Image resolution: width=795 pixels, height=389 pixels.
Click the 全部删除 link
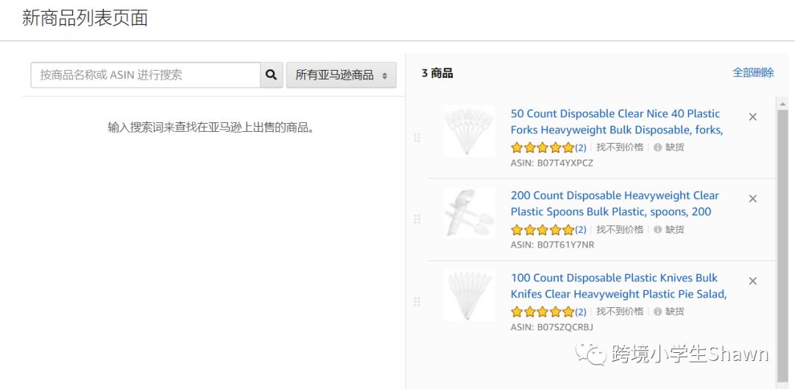click(753, 72)
